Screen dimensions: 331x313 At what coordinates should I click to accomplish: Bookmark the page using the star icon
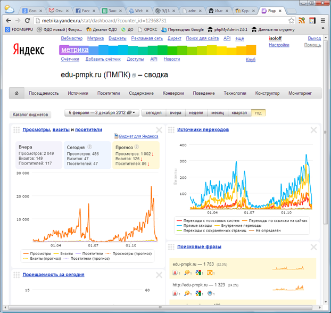click(291, 21)
